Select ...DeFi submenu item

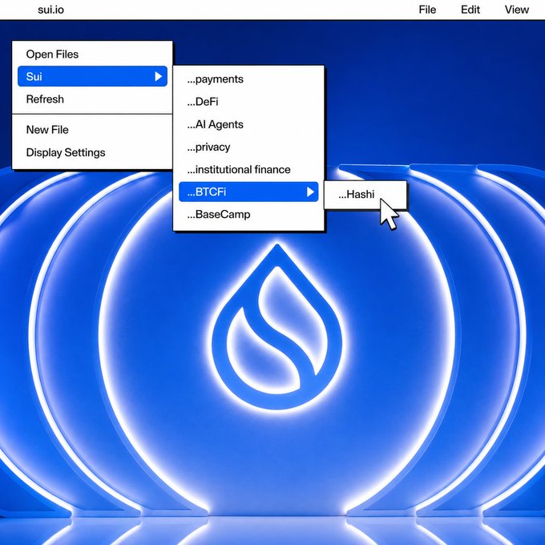(x=203, y=102)
